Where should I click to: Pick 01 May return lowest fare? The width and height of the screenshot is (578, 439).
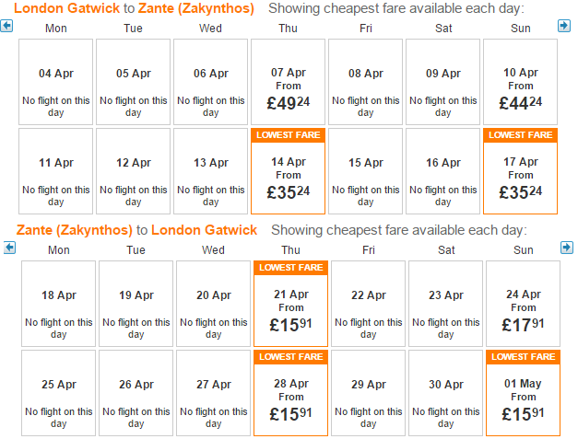coord(523,393)
